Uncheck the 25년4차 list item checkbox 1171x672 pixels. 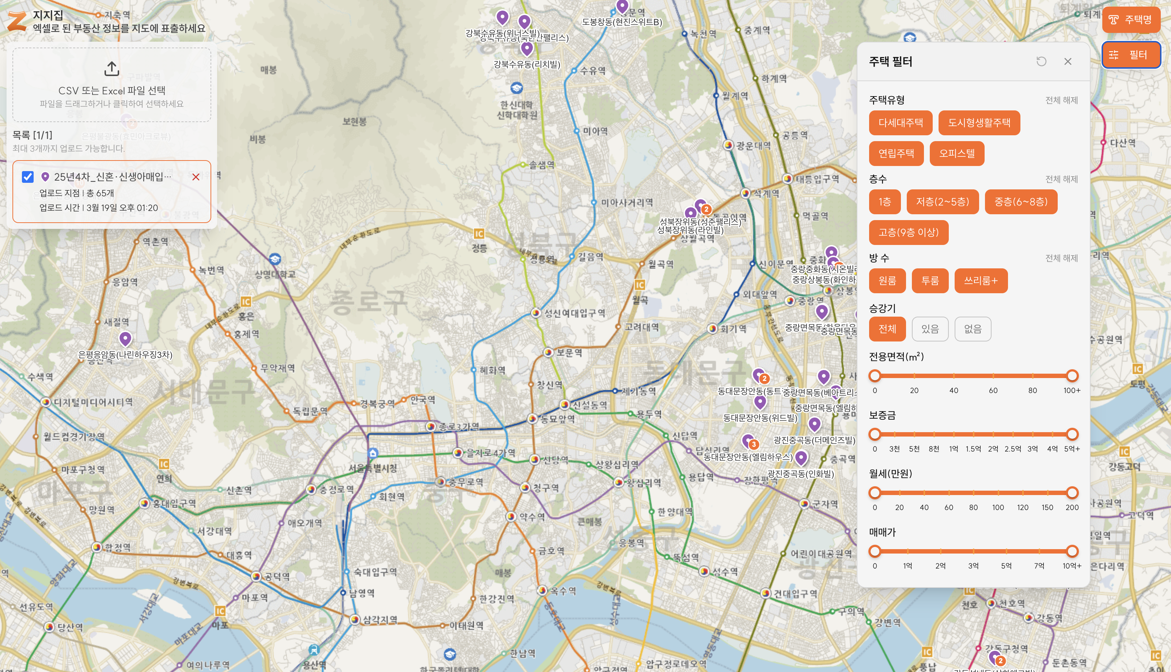pos(28,177)
